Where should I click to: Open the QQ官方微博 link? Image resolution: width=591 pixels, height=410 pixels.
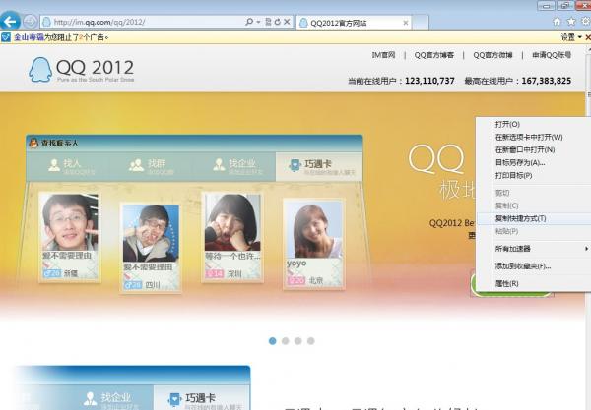point(492,55)
